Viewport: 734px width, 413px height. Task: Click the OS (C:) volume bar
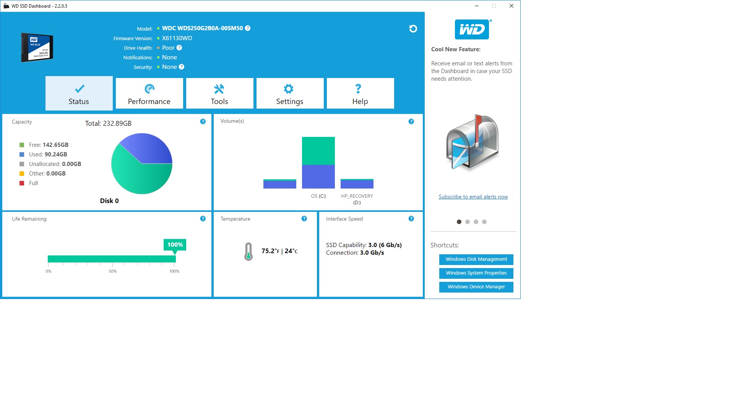(318, 163)
